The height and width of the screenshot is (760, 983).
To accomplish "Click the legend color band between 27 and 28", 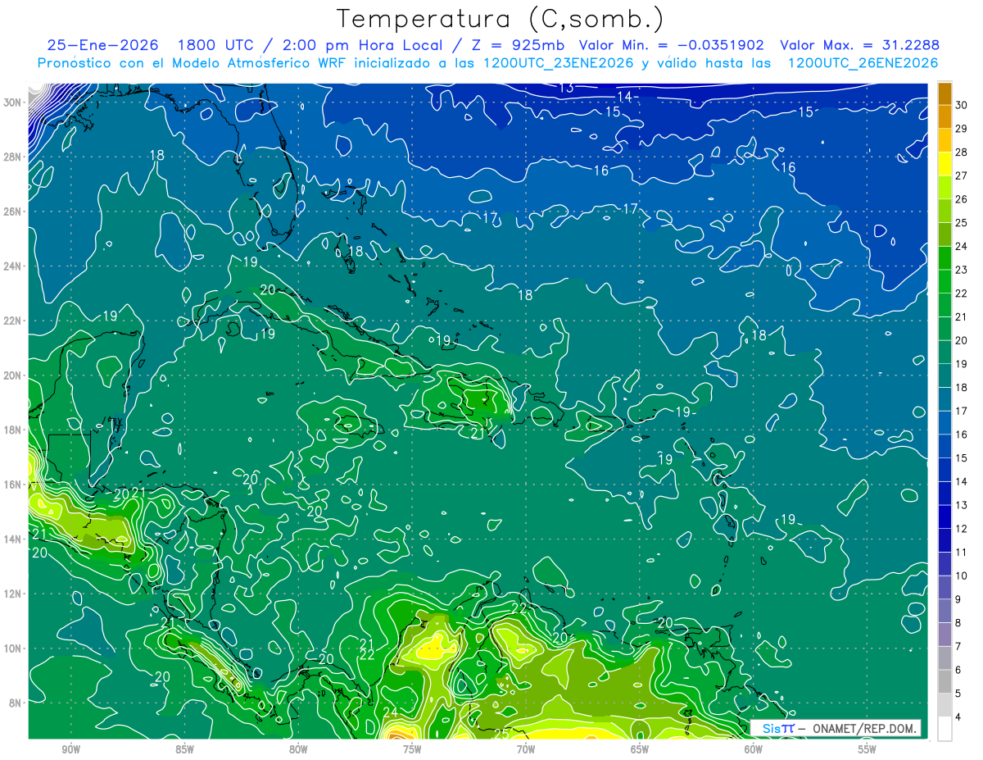I will click(x=944, y=164).
